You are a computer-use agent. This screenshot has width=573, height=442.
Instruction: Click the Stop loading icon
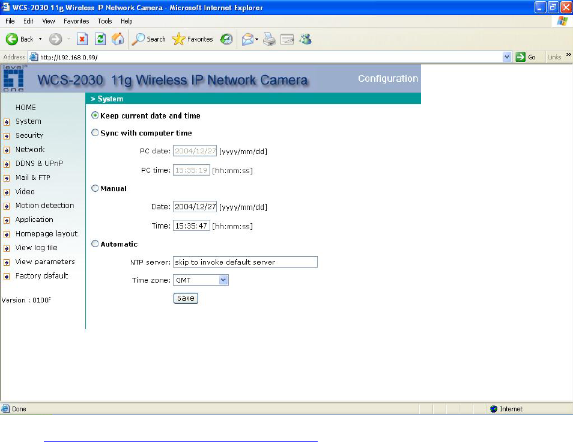click(x=83, y=39)
